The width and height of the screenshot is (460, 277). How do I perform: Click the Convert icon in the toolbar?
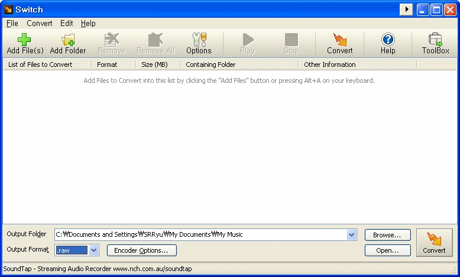(340, 43)
